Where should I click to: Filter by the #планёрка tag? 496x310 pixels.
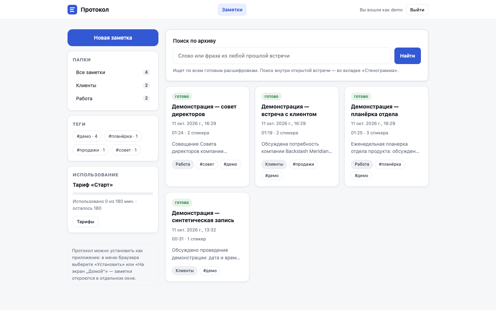tap(123, 136)
